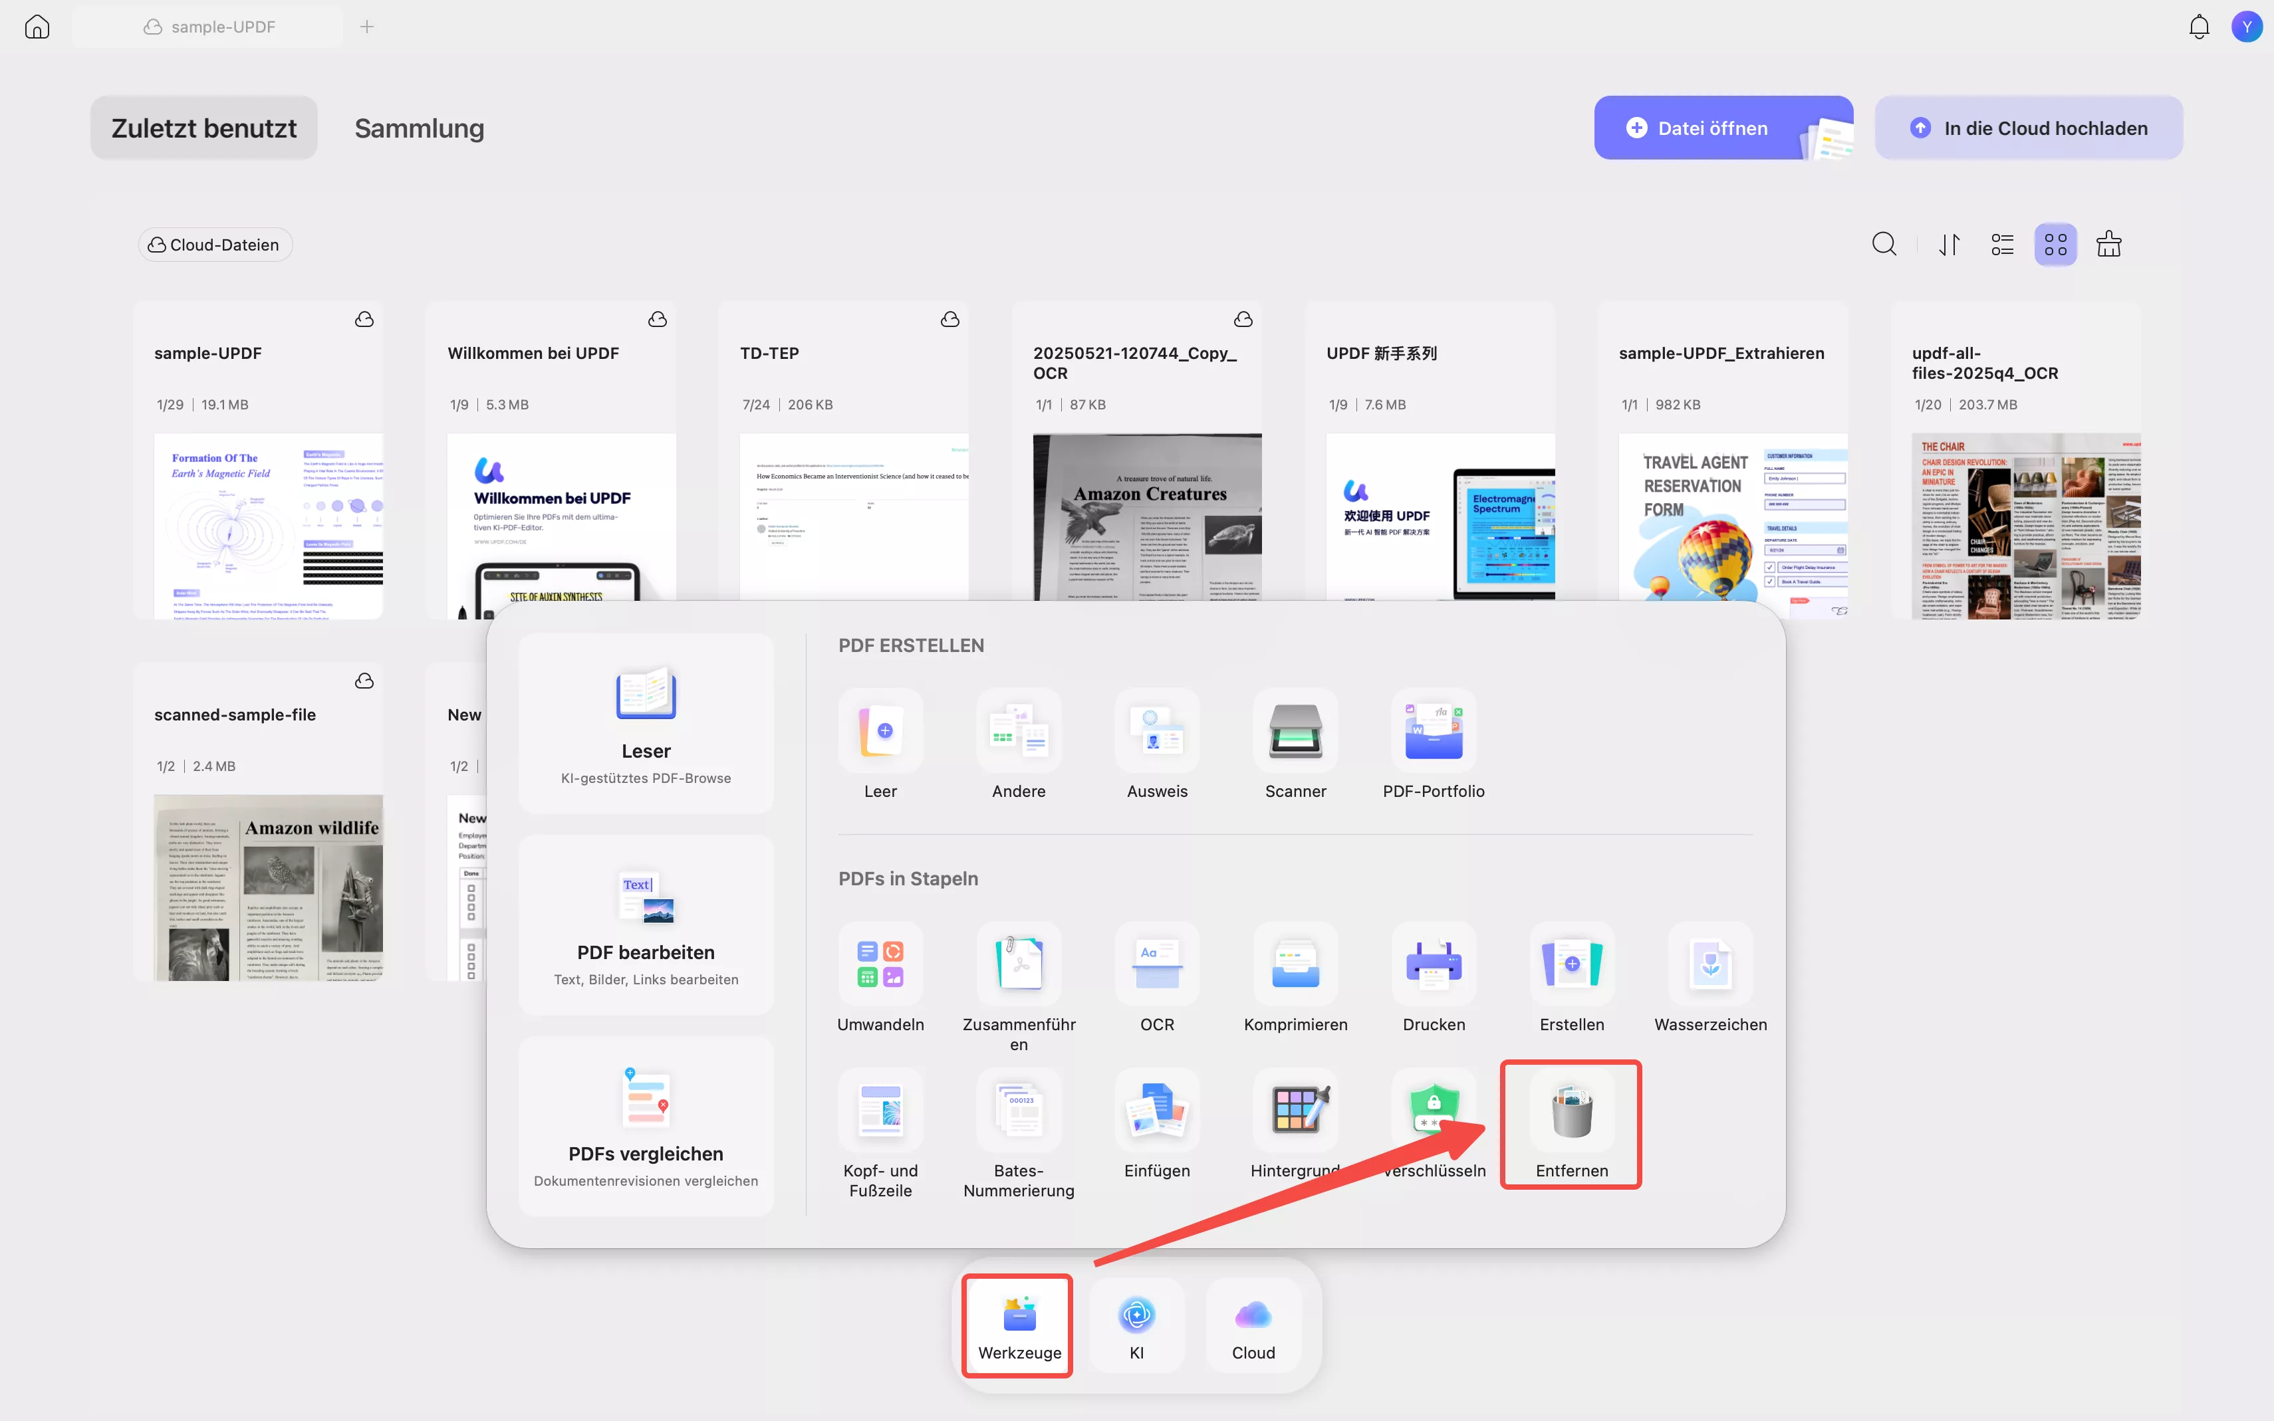The width and height of the screenshot is (2274, 1421).
Task: Switch to grid view layout
Action: [2055, 245]
